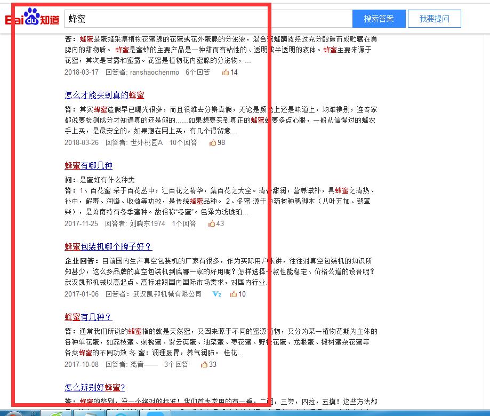Open the question 蜂蜜有哪几种
The image size is (490, 416).
pos(87,165)
